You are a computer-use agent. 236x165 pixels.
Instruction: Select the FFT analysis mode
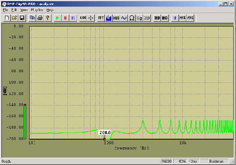point(101,18)
